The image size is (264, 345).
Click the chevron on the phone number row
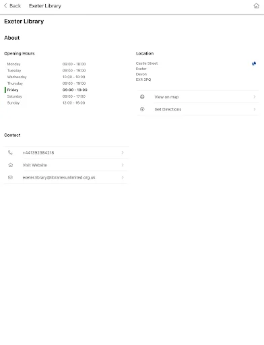coord(123,153)
